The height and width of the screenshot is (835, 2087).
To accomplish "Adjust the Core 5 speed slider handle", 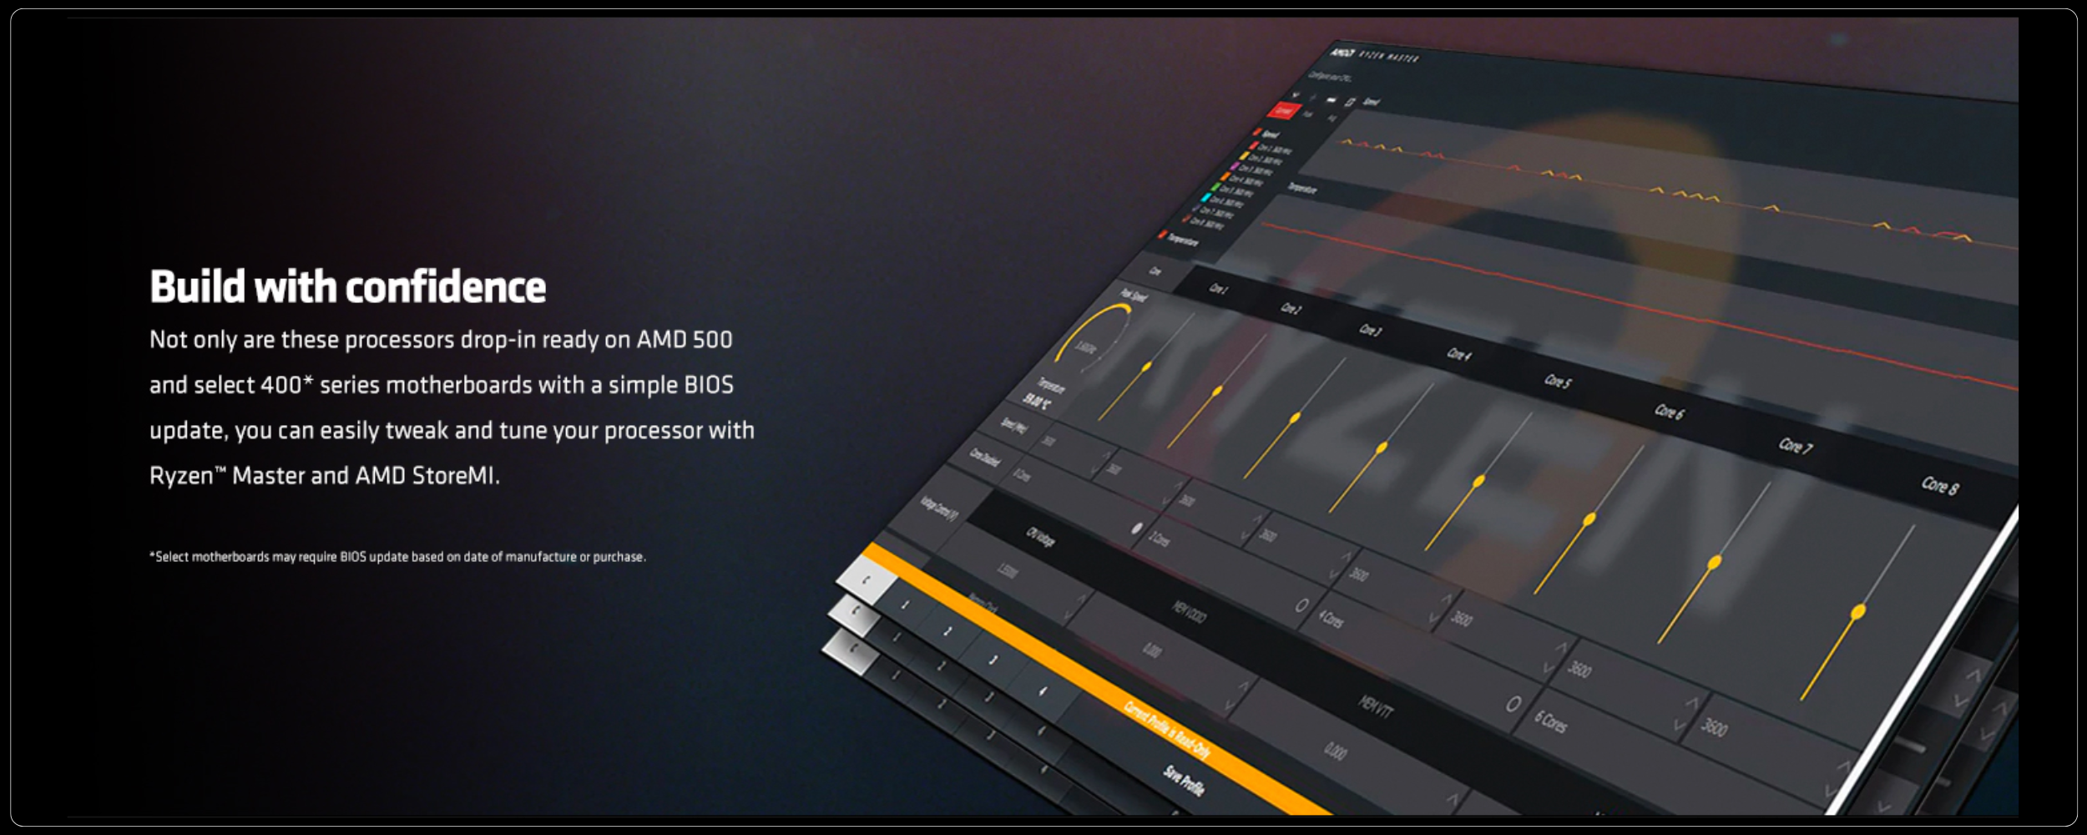I will click(1479, 482).
